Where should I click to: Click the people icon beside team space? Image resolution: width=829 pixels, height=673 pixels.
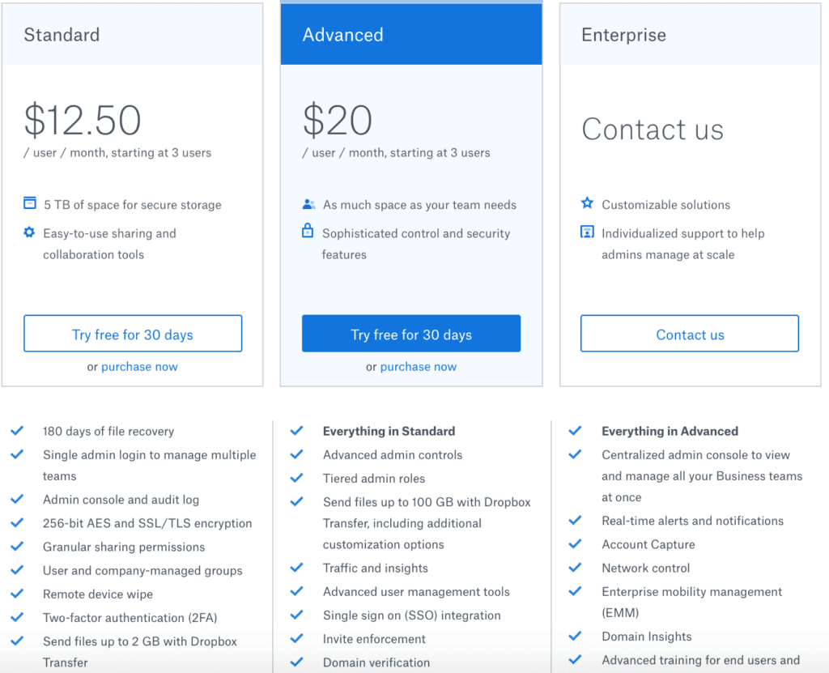tap(308, 204)
